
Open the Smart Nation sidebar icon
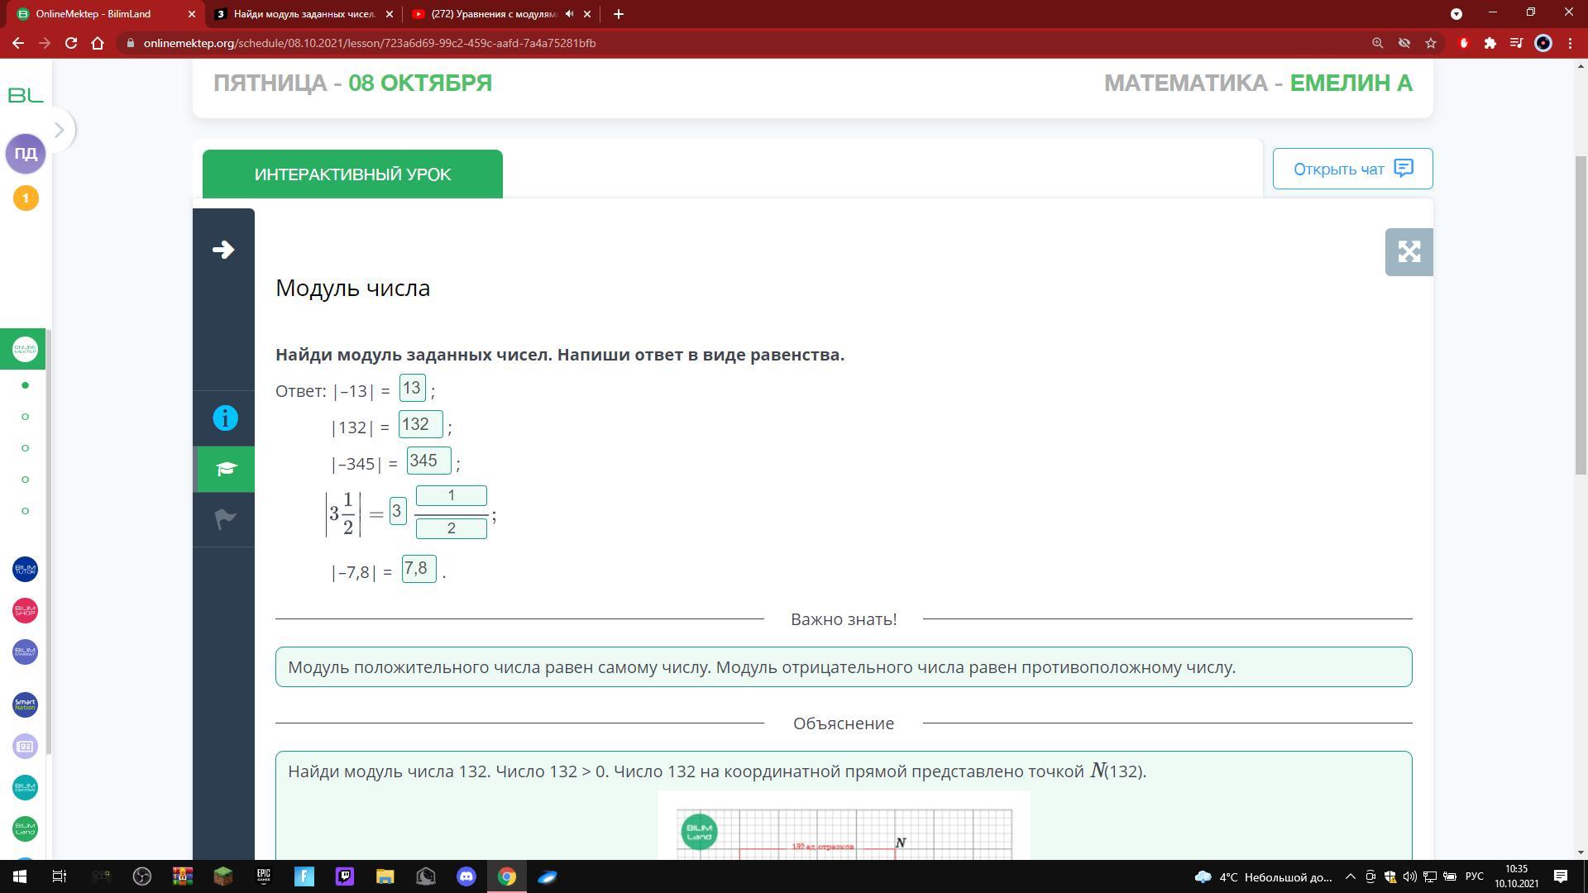pyautogui.click(x=25, y=705)
